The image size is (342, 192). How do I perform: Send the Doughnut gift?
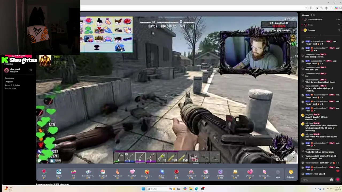click(x=103, y=173)
